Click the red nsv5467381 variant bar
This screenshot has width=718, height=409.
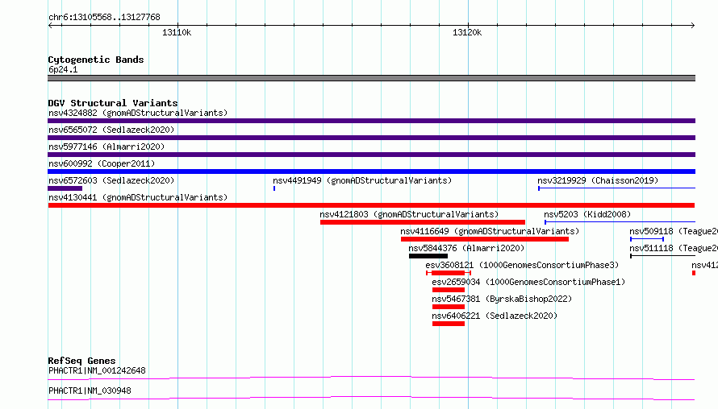pos(449,307)
